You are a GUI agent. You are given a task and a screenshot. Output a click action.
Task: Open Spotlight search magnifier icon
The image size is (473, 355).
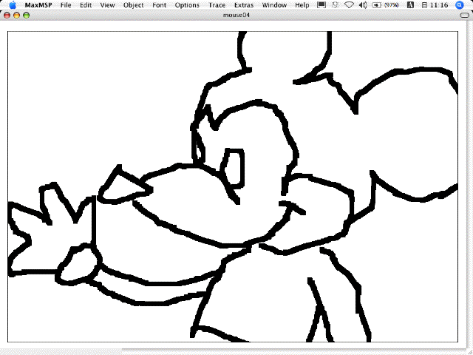460,5
